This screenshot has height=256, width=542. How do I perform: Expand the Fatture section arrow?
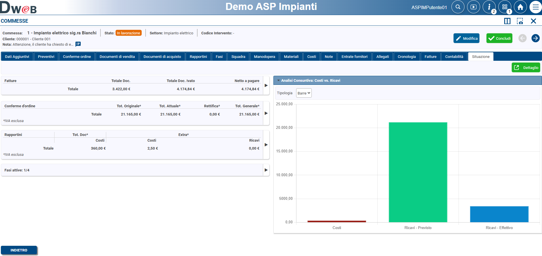pyautogui.click(x=266, y=85)
